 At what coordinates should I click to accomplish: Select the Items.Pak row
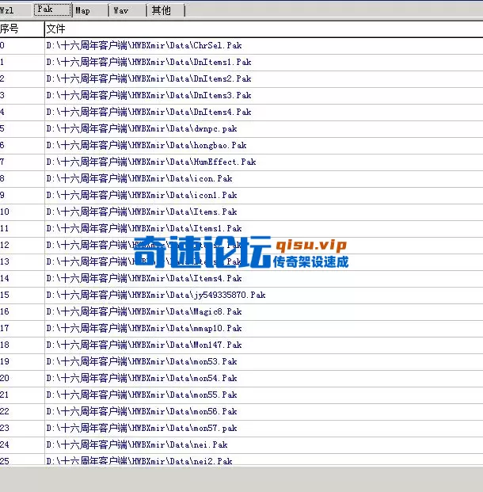[241, 212]
